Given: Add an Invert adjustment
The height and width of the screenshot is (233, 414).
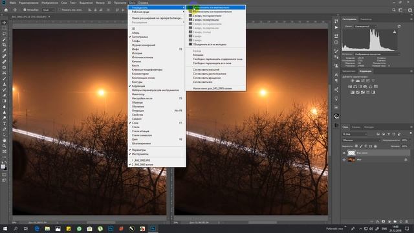Looking at the screenshot, I should [353, 92].
